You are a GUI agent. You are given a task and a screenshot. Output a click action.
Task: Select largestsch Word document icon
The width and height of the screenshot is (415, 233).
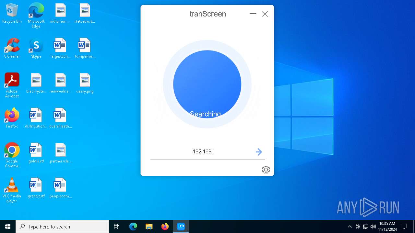60,48
